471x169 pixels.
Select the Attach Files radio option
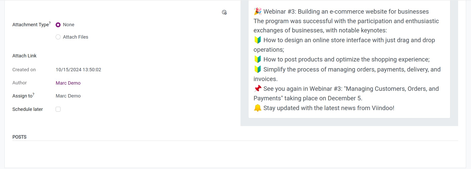[x=58, y=37]
